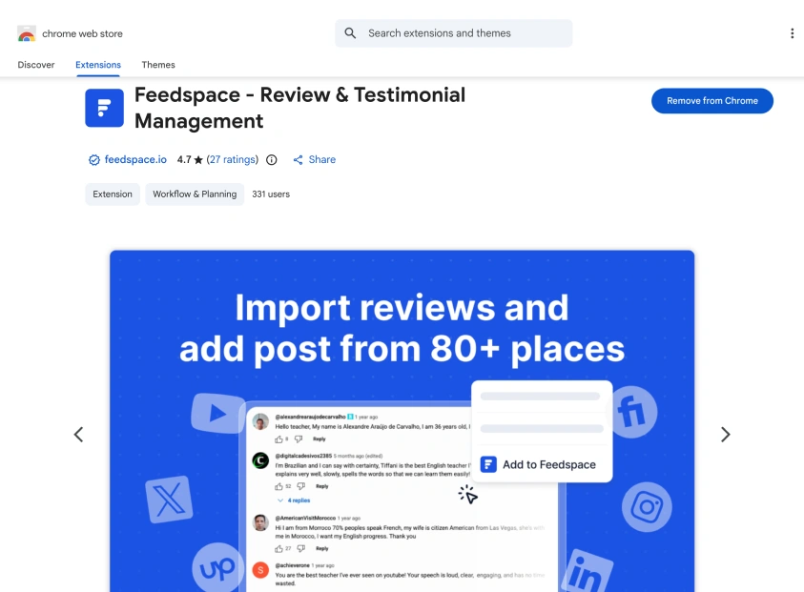Click Remove from Chrome button
The height and width of the screenshot is (592, 804).
(712, 101)
